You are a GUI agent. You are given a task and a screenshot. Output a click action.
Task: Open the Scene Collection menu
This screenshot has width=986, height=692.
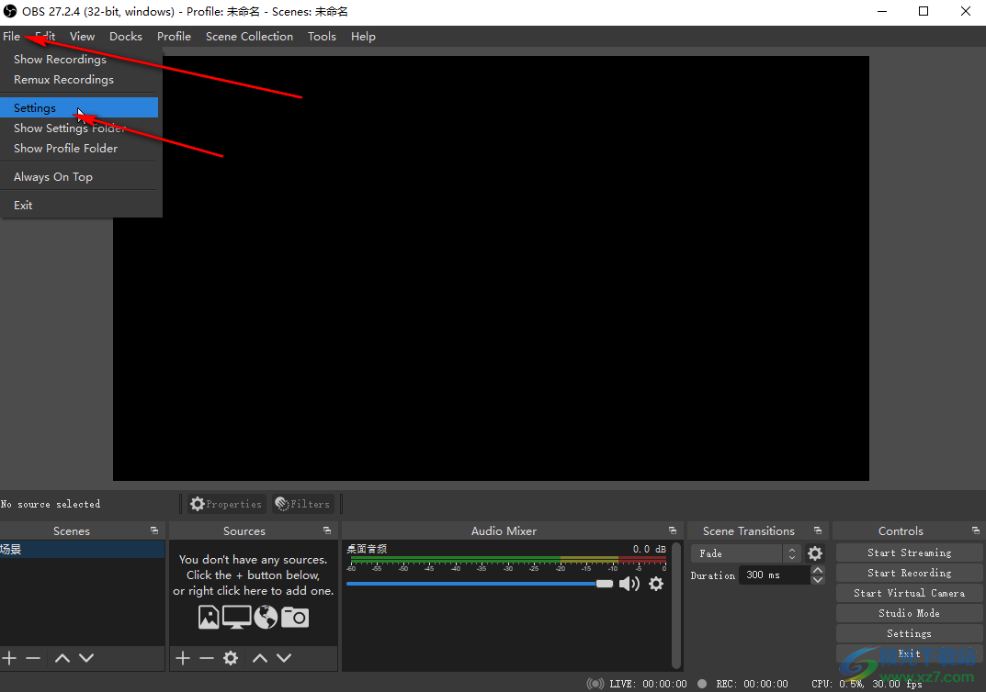249,37
